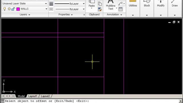Expand the Layers panel

(x=25, y=15)
